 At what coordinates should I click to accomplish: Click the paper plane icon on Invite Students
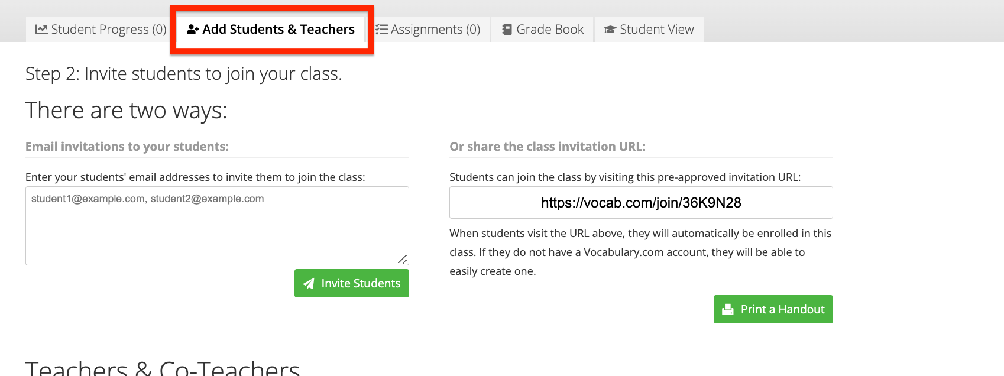(308, 283)
